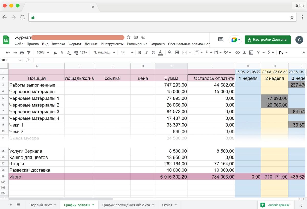Screen dimensions: 307x209
Task: Decrease decimal places button
Action: click(69, 53)
